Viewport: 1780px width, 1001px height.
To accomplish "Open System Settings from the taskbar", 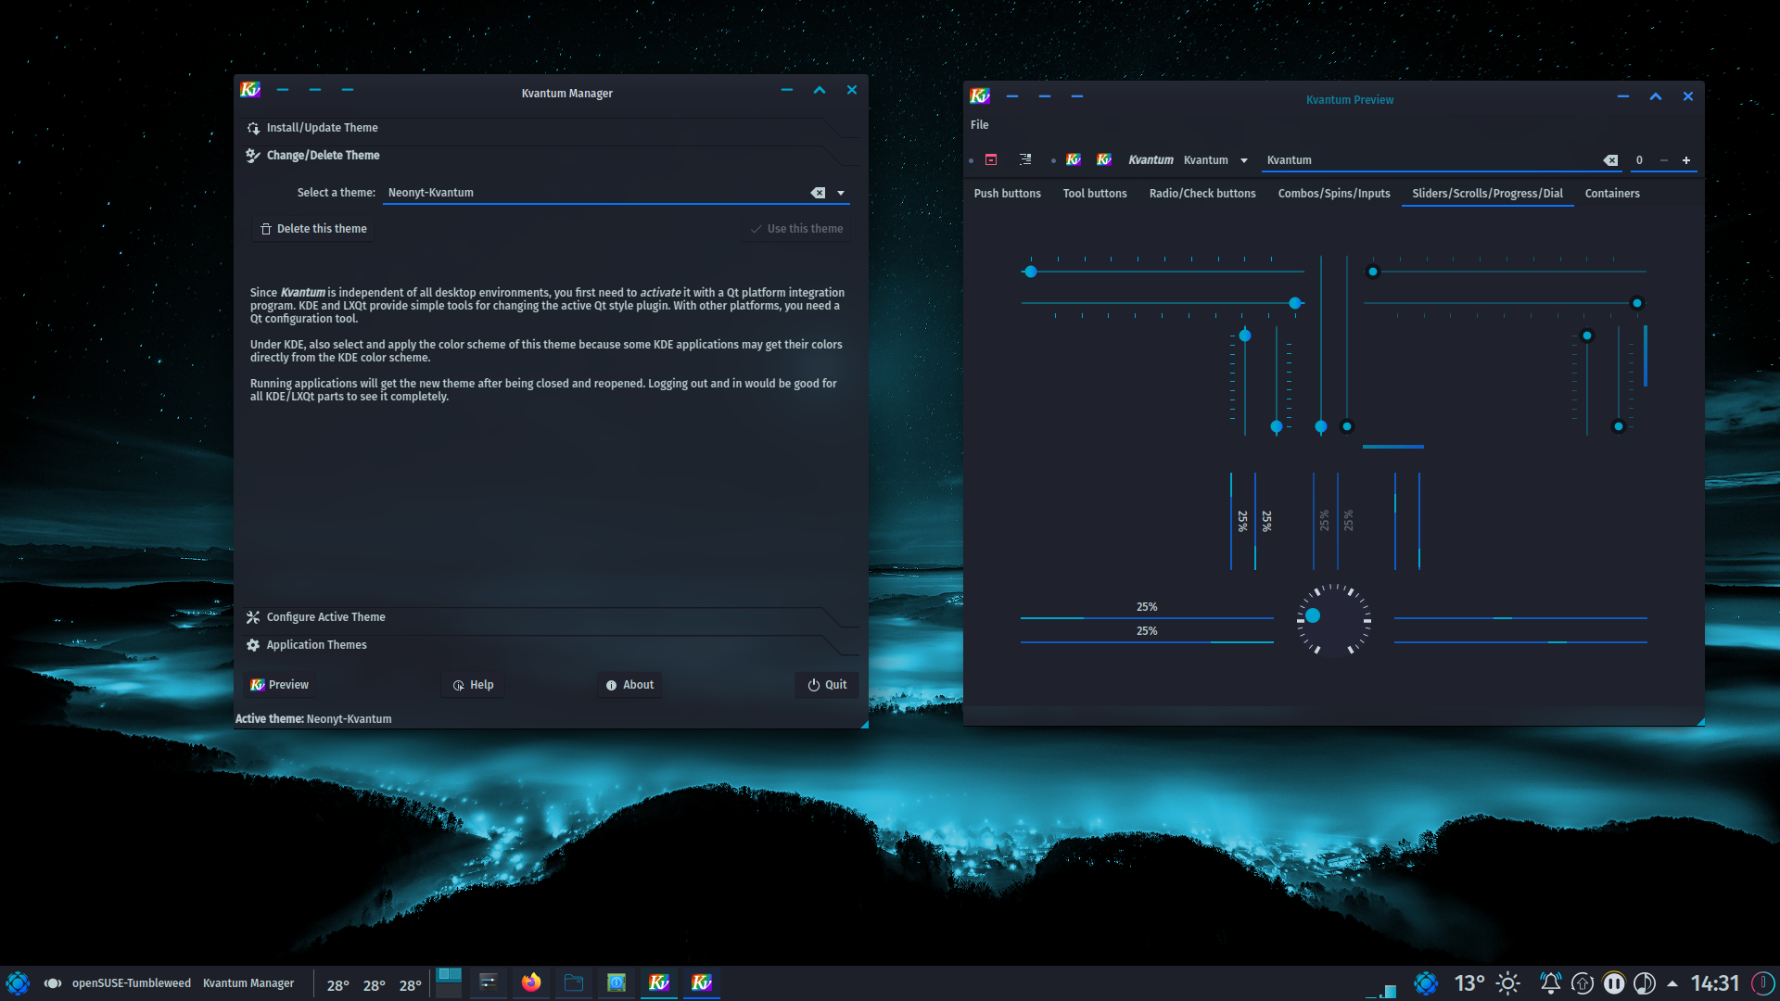I will (x=488, y=982).
